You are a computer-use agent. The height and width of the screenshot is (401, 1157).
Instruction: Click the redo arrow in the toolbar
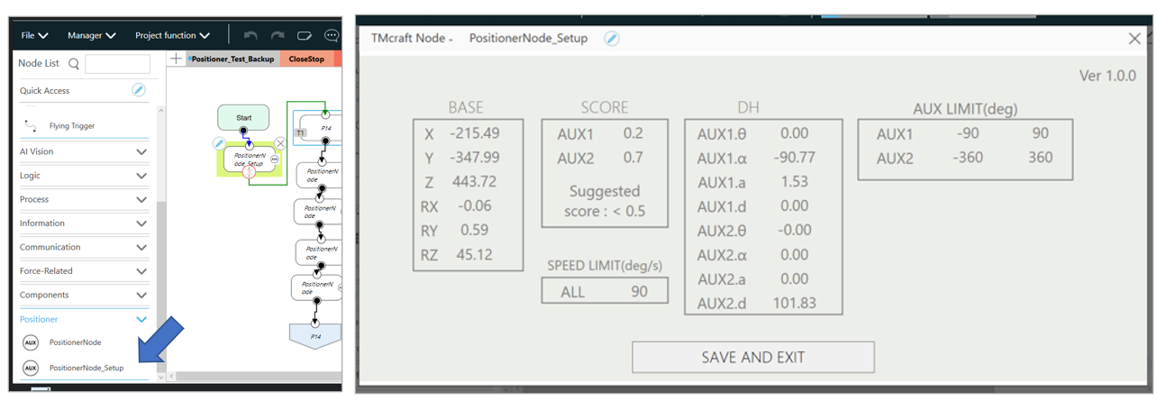click(x=278, y=36)
